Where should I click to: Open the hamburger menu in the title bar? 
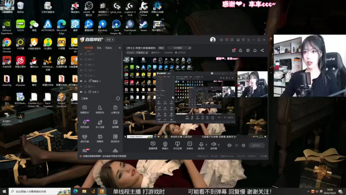point(248,40)
